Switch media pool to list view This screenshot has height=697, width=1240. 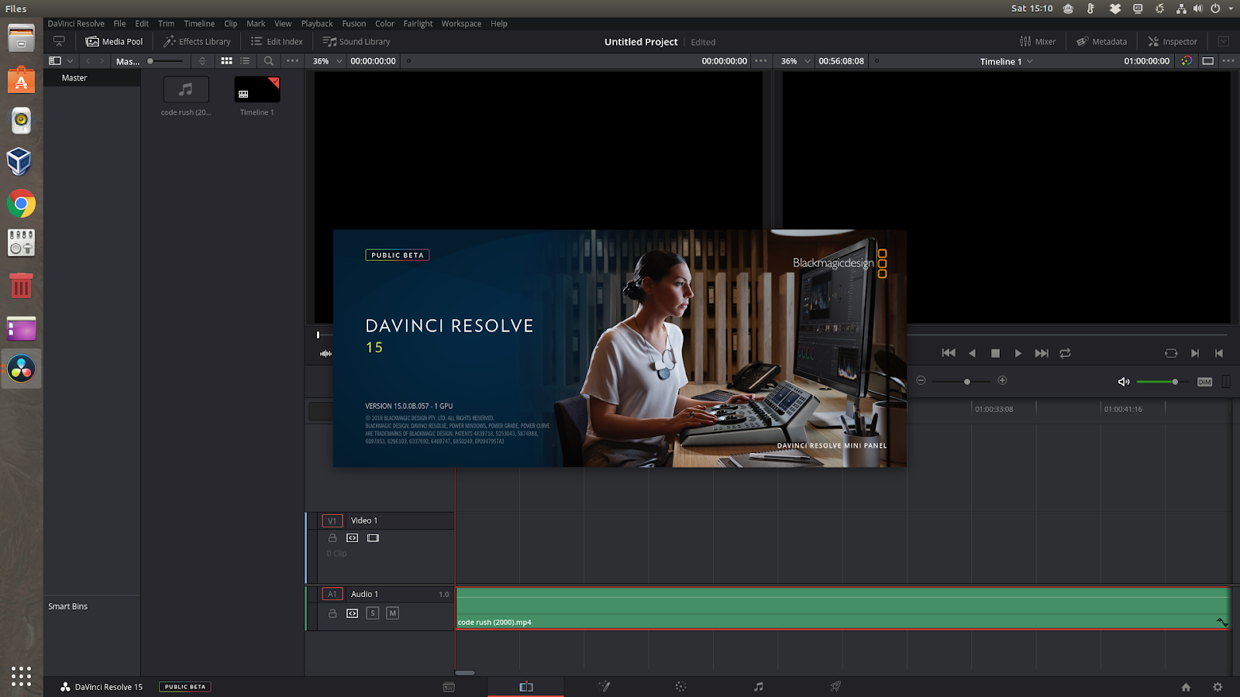pos(245,61)
